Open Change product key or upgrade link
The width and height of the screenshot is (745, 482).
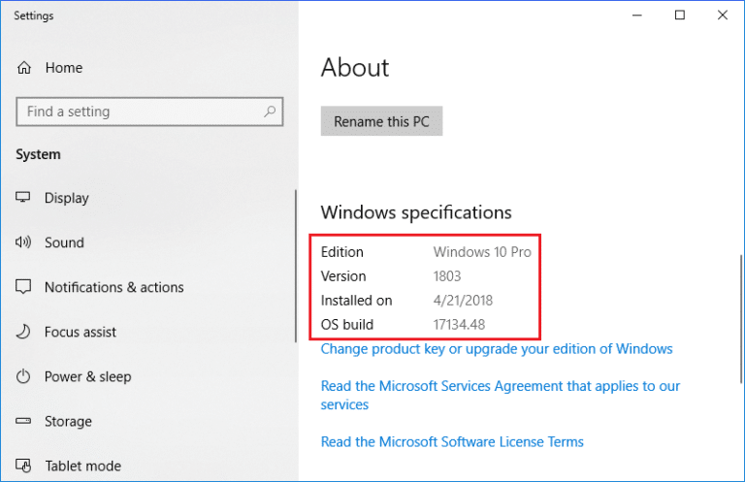pyautogui.click(x=496, y=348)
